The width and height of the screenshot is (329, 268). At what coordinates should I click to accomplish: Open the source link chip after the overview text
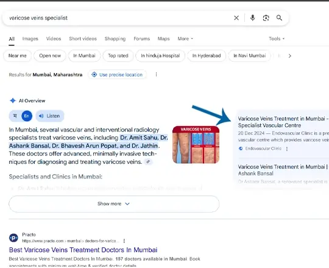148,161
